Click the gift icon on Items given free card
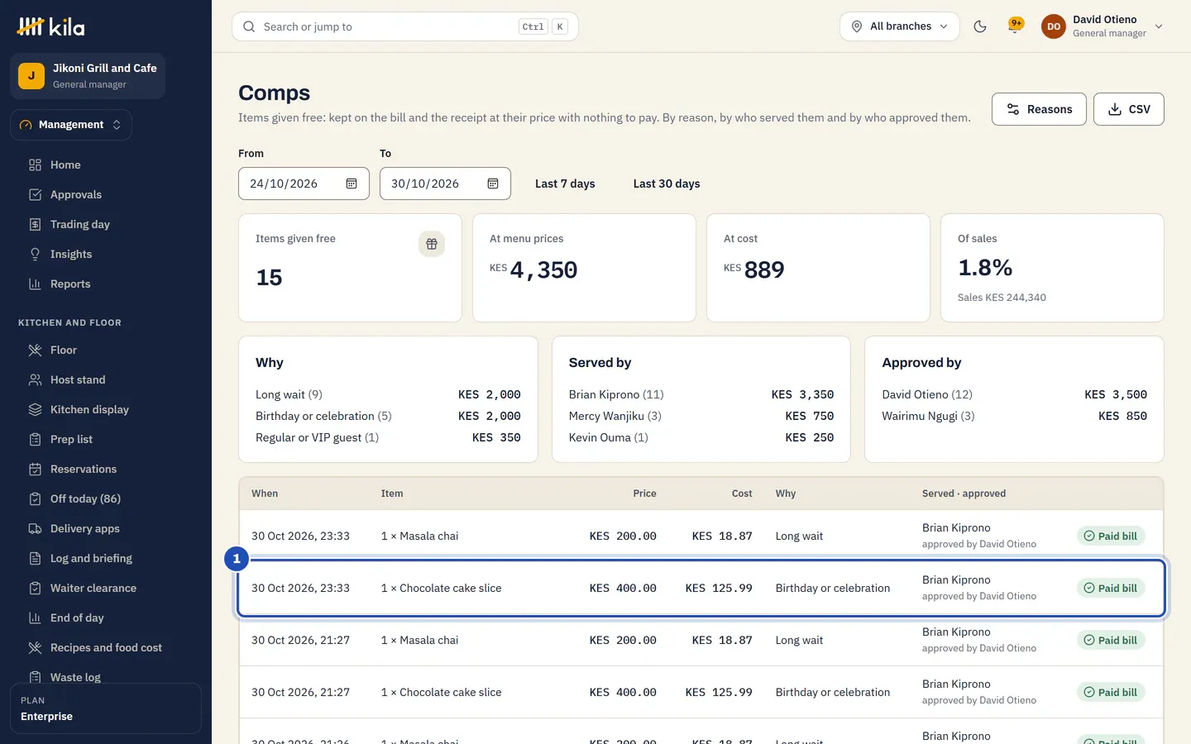1191x744 pixels. tap(432, 244)
